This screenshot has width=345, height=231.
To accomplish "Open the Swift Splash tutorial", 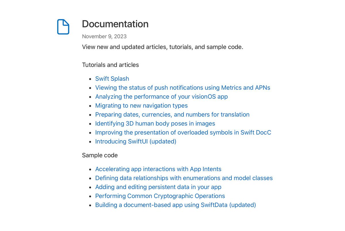I will point(112,78).
